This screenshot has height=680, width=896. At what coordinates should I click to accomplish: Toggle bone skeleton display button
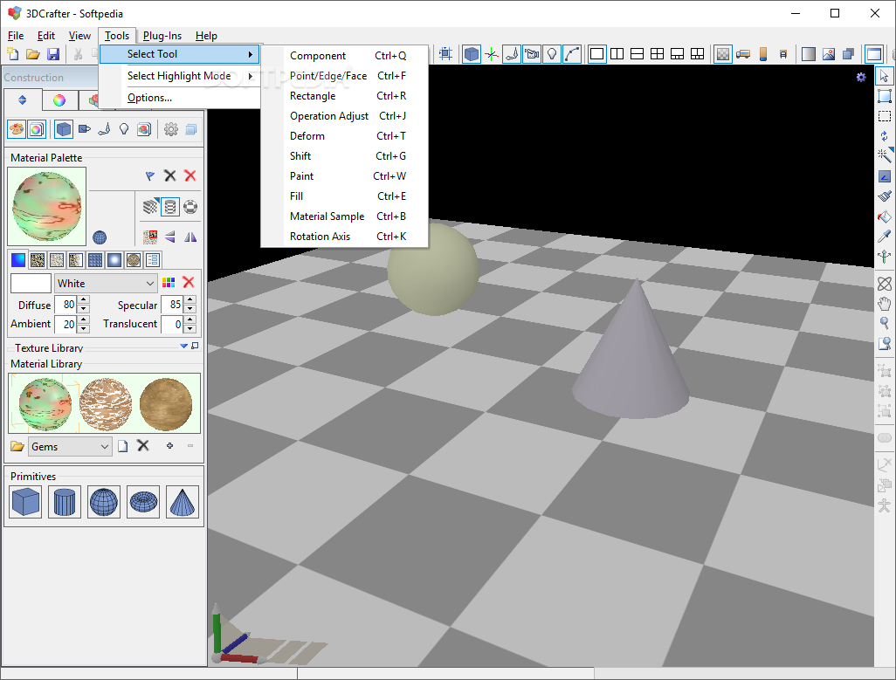[512, 54]
